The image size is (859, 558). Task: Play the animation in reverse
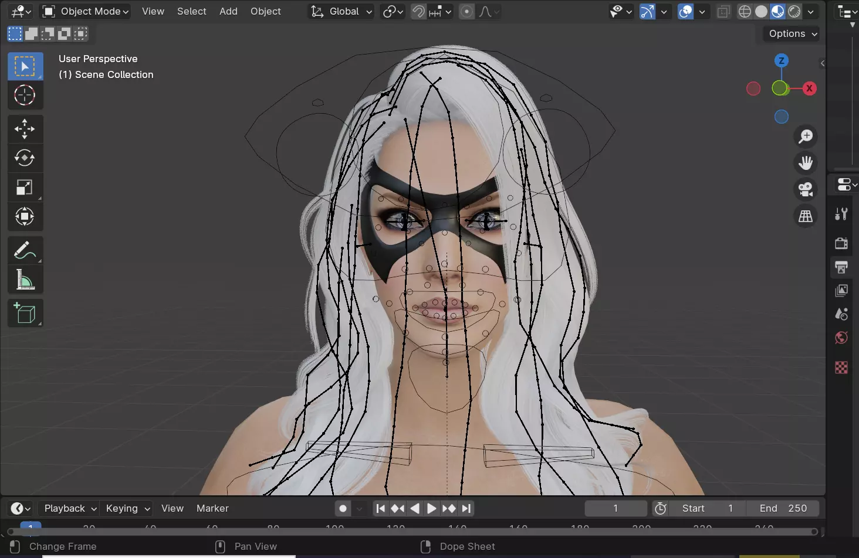click(x=415, y=508)
